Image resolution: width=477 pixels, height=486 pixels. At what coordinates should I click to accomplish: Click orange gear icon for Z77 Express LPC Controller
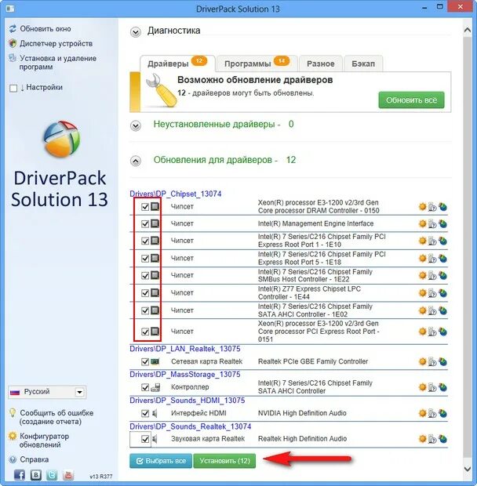422,293
